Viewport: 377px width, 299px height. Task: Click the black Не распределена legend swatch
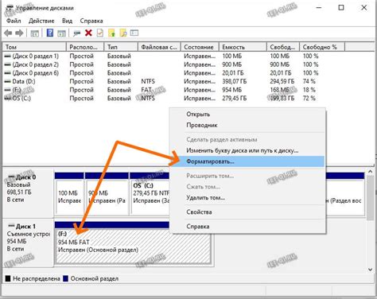click(8, 278)
